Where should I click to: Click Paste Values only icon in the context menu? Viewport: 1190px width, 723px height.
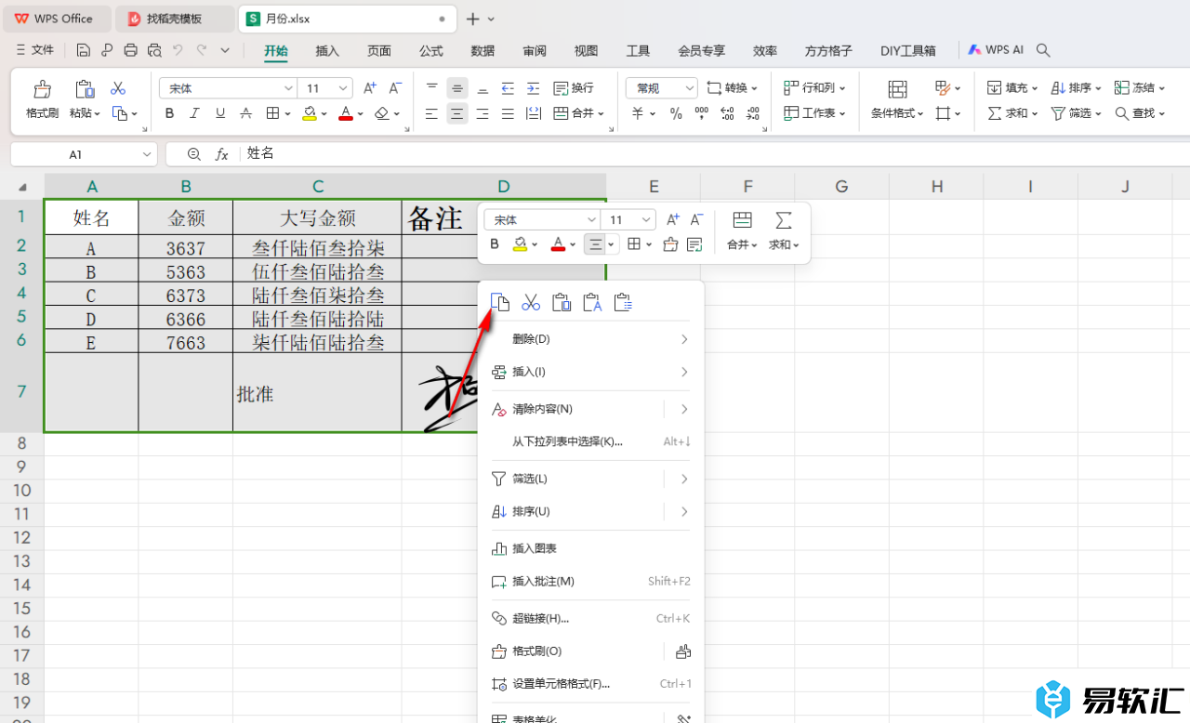592,302
